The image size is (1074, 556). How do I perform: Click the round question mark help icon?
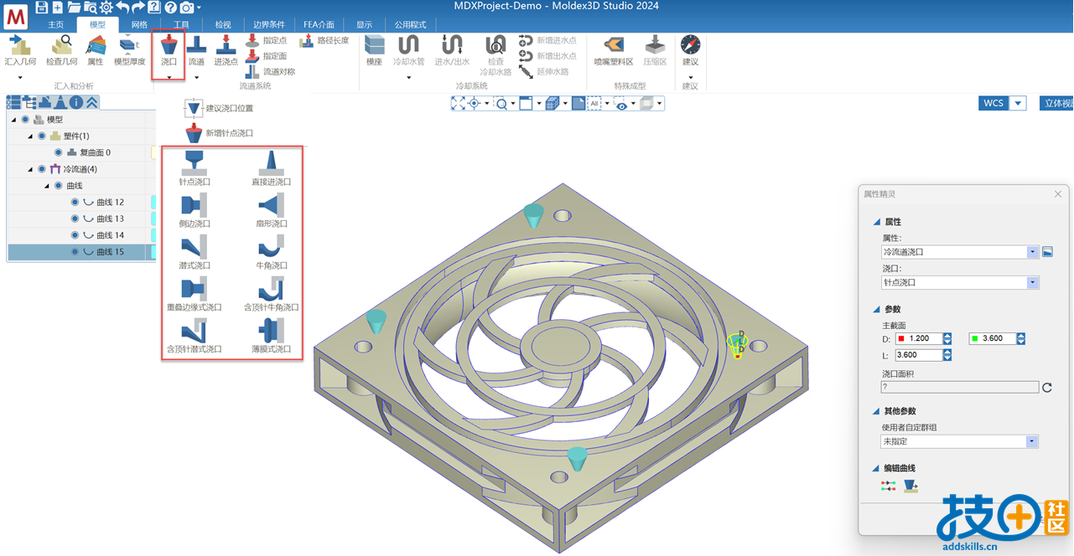point(170,7)
